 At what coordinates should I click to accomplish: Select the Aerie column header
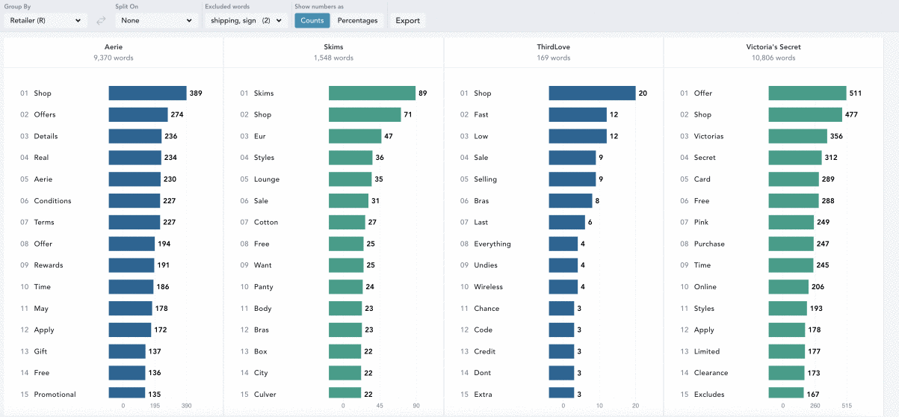point(114,47)
